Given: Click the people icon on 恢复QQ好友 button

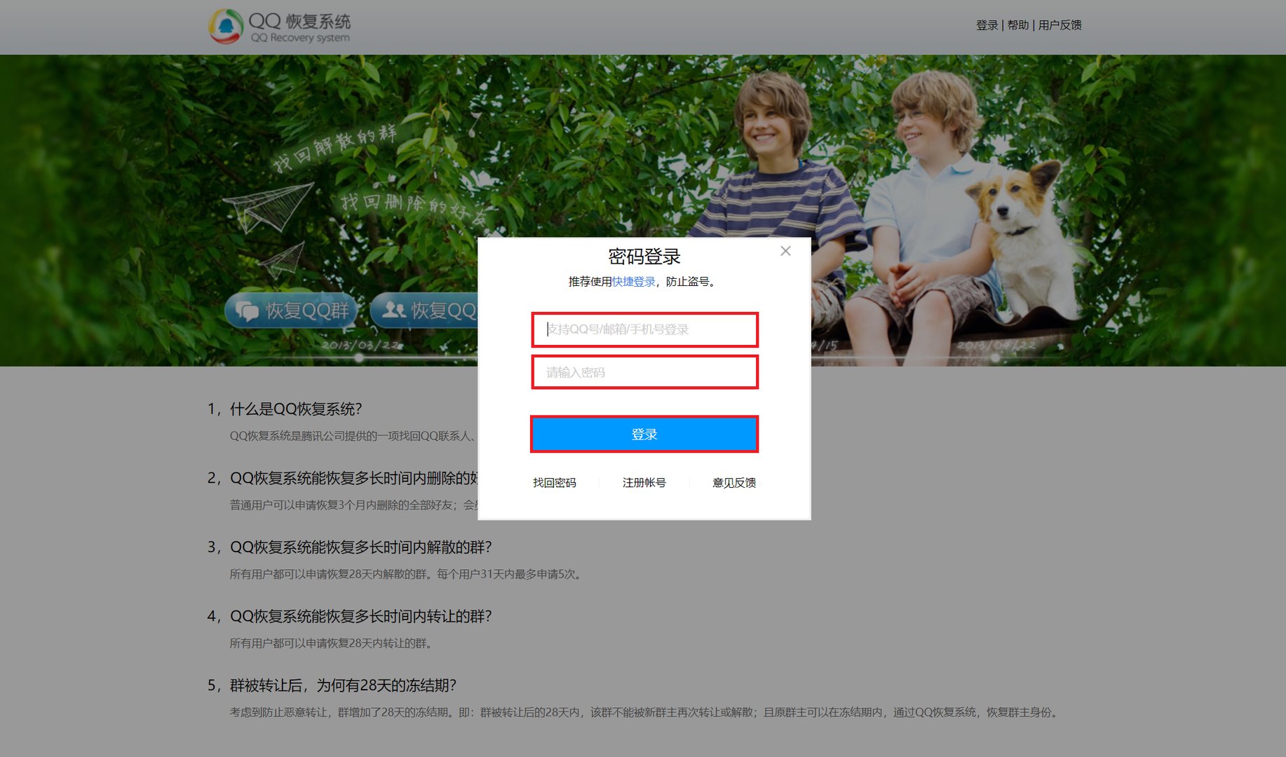Looking at the screenshot, I should [393, 310].
